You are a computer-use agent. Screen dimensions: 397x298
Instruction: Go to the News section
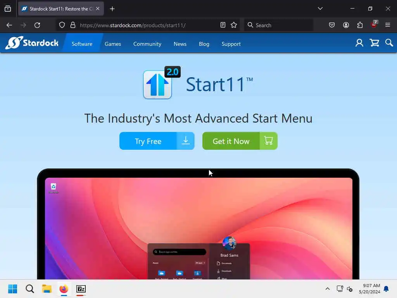pyautogui.click(x=180, y=44)
